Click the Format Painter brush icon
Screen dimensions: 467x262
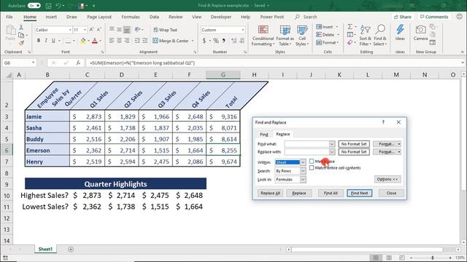[x=21, y=43]
